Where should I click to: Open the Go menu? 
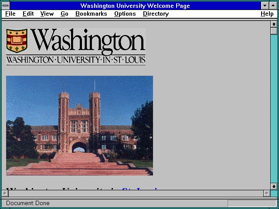(x=65, y=14)
